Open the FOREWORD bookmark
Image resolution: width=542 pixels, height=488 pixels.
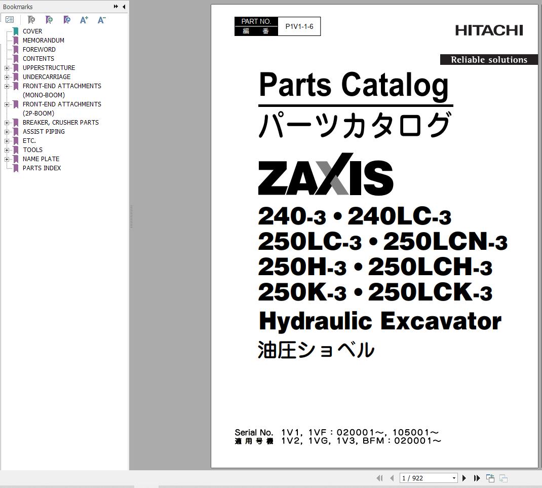click(x=39, y=50)
